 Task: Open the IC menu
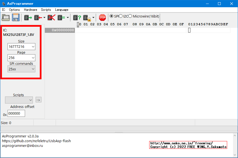(4, 10)
